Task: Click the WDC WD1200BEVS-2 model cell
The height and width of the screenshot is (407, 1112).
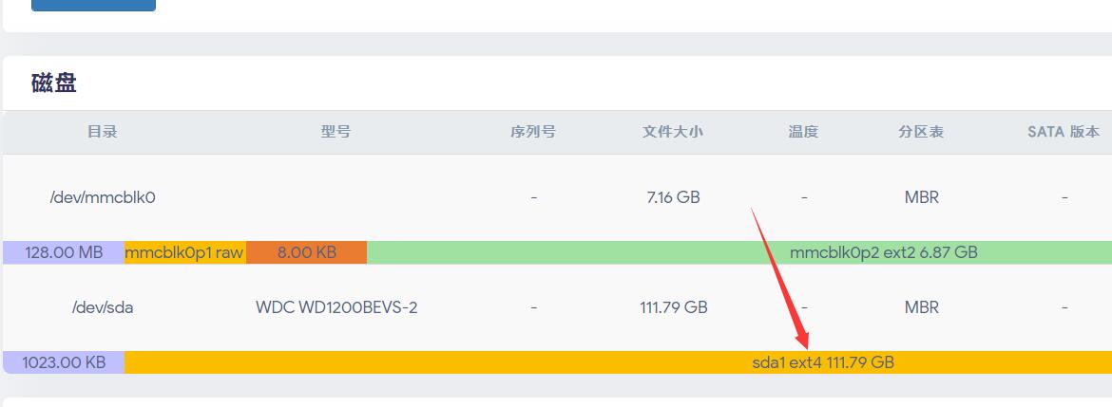Action: [336, 307]
